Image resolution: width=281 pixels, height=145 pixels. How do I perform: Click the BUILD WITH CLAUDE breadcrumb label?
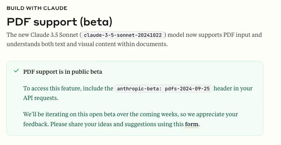(37, 8)
